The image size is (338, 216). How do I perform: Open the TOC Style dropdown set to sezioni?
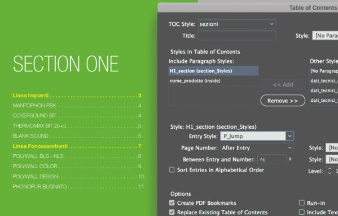pos(237,24)
